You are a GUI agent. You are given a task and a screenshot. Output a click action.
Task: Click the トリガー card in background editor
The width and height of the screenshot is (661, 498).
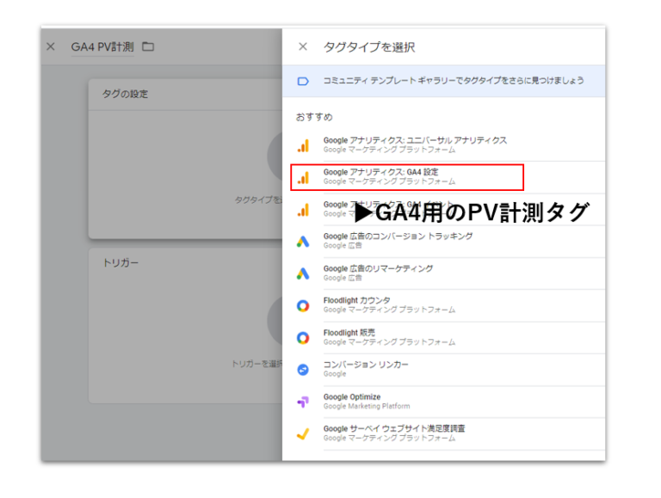[186, 325]
